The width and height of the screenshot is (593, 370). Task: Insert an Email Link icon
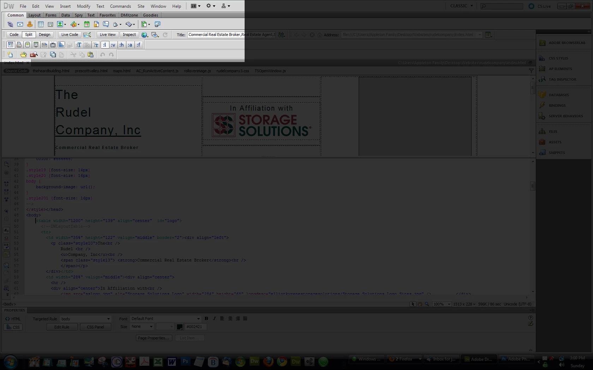(20, 24)
